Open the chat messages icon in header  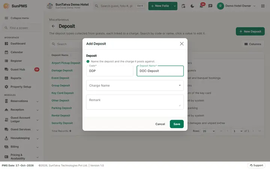[210, 6]
